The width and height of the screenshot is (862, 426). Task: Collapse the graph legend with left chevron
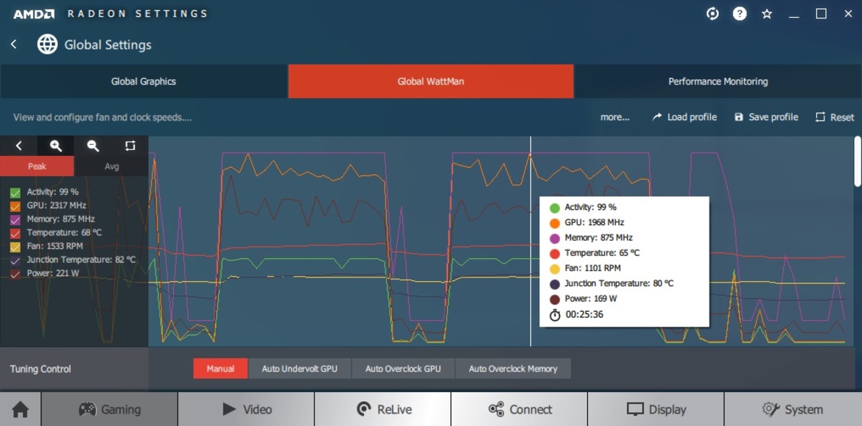(x=18, y=146)
